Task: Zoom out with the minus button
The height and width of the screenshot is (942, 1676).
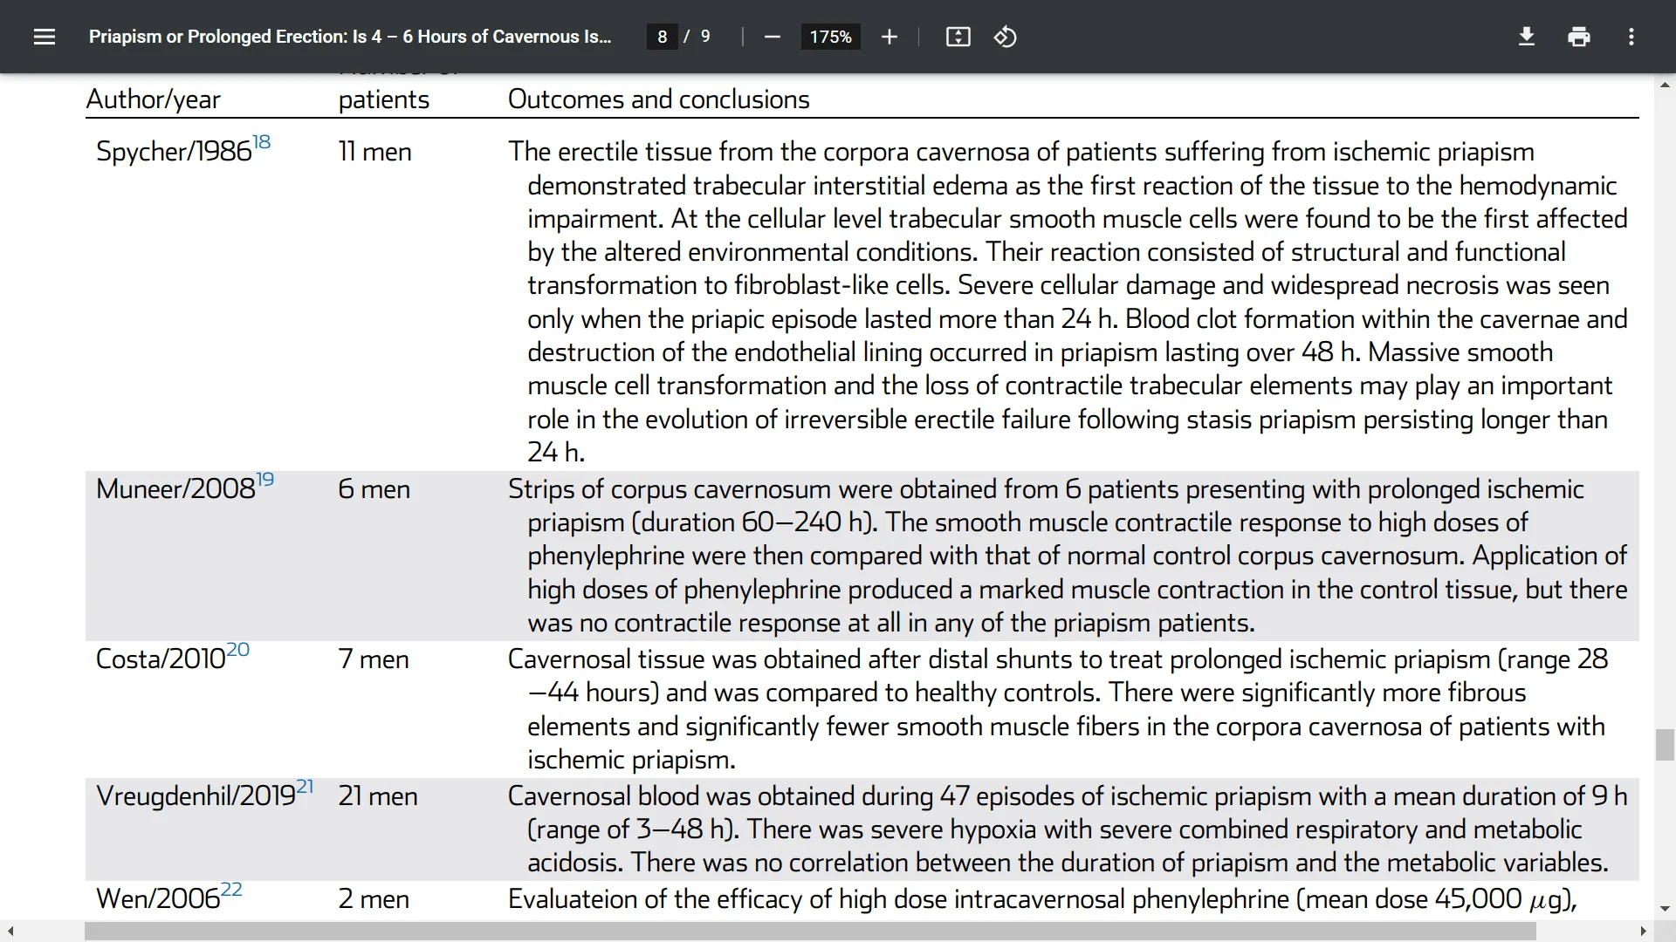Action: [x=772, y=37]
